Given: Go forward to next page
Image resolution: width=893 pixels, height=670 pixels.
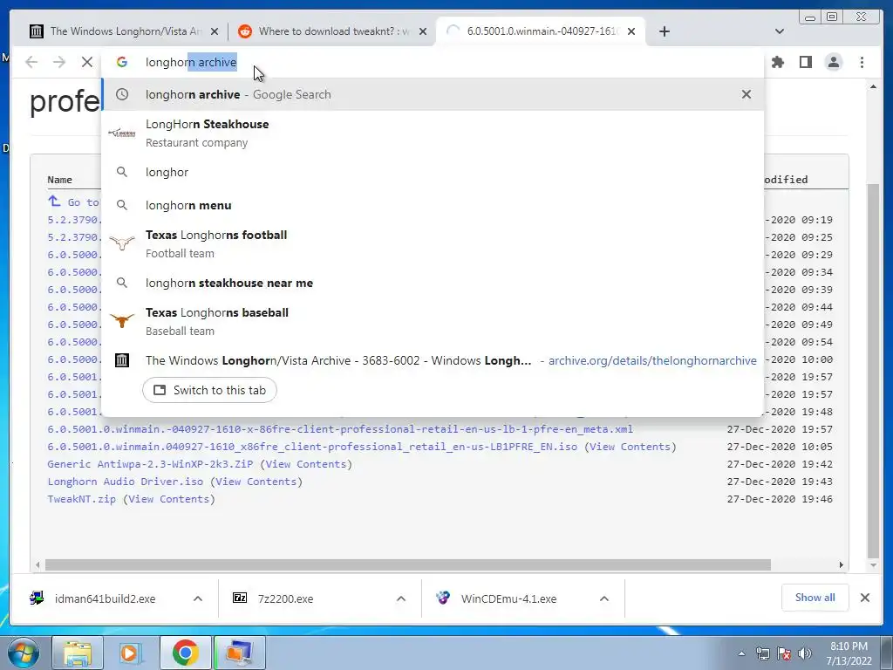Looking at the screenshot, I should coord(59,62).
